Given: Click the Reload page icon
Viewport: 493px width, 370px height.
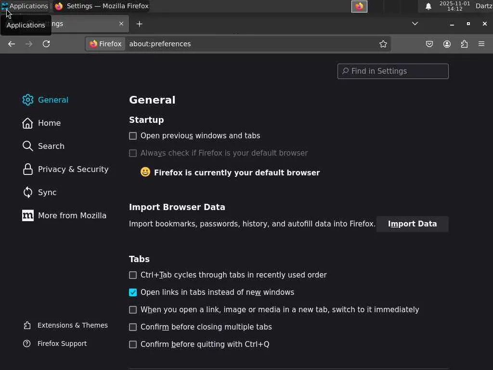Looking at the screenshot, I should click(46, 44).
